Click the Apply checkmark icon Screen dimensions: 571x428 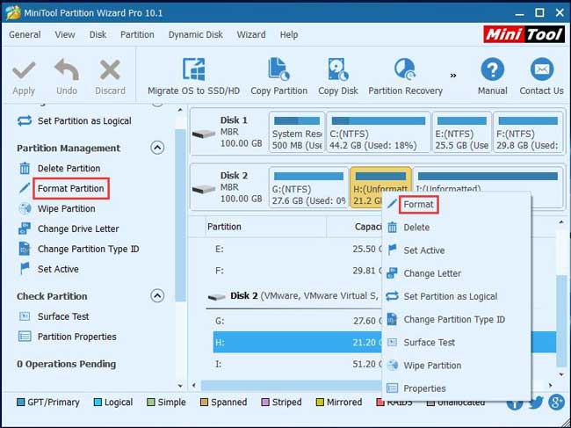pyautogui.click(x=24, y=71)
